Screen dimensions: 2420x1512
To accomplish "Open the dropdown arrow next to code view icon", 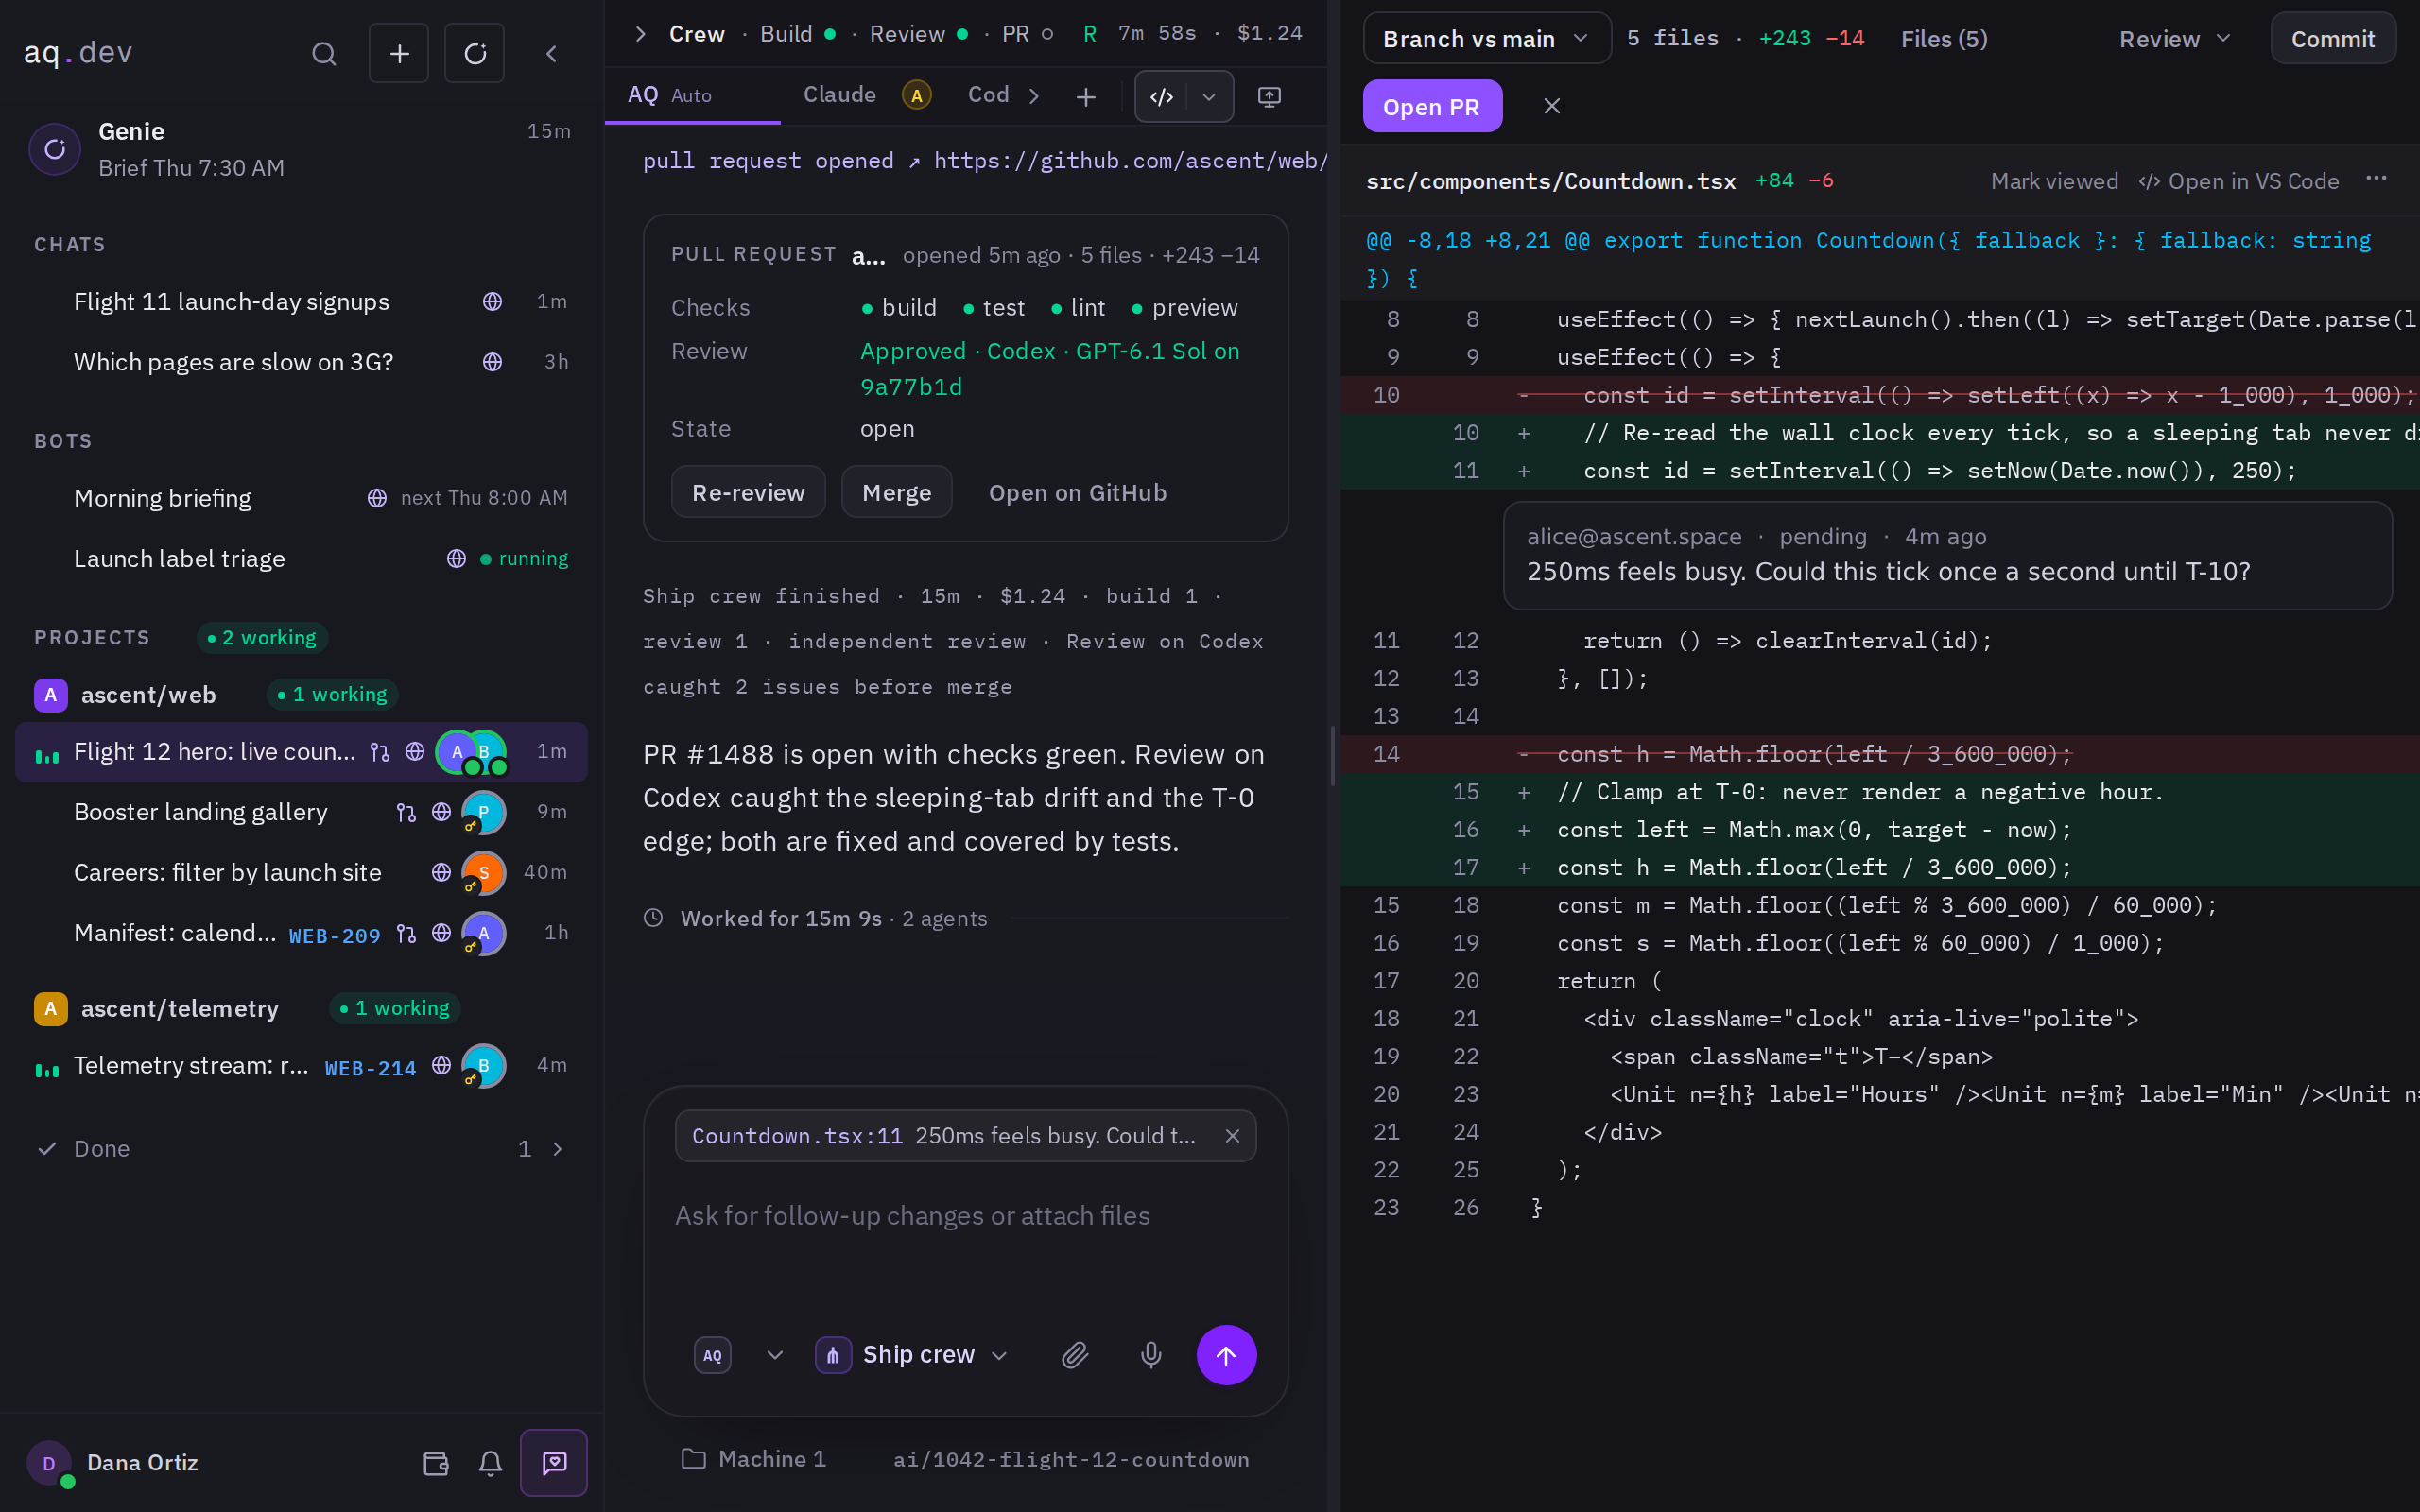I will pyautogui.click(x=1209, y=97).
